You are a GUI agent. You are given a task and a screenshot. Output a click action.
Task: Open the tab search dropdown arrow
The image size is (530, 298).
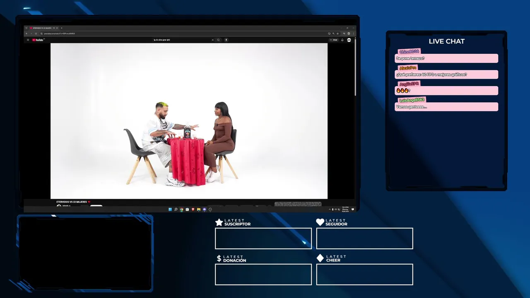pyautogui.click(x=26, y=28)
